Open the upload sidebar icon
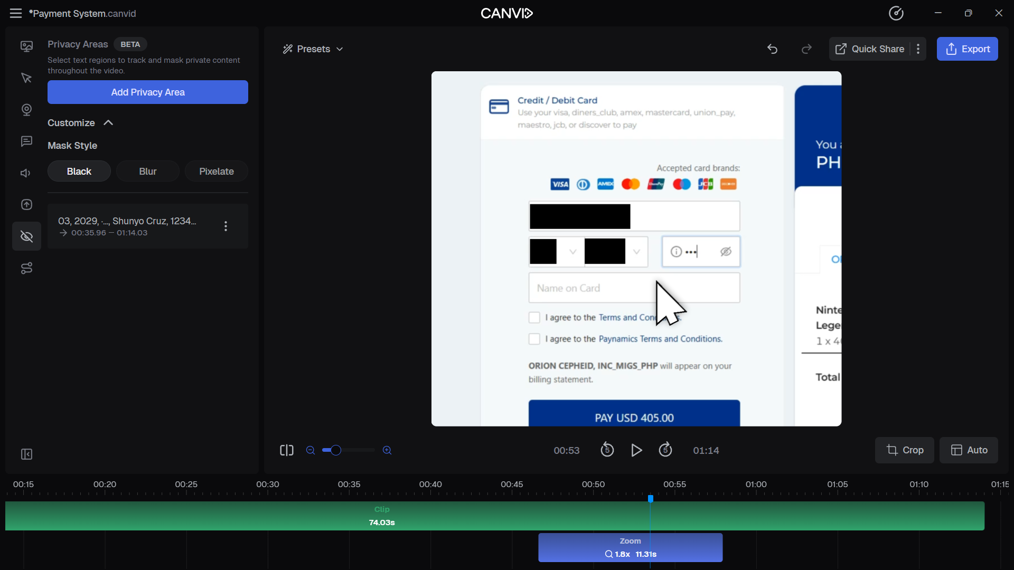The height and width of the screenshot is (570, 1014). pos(26,205)
